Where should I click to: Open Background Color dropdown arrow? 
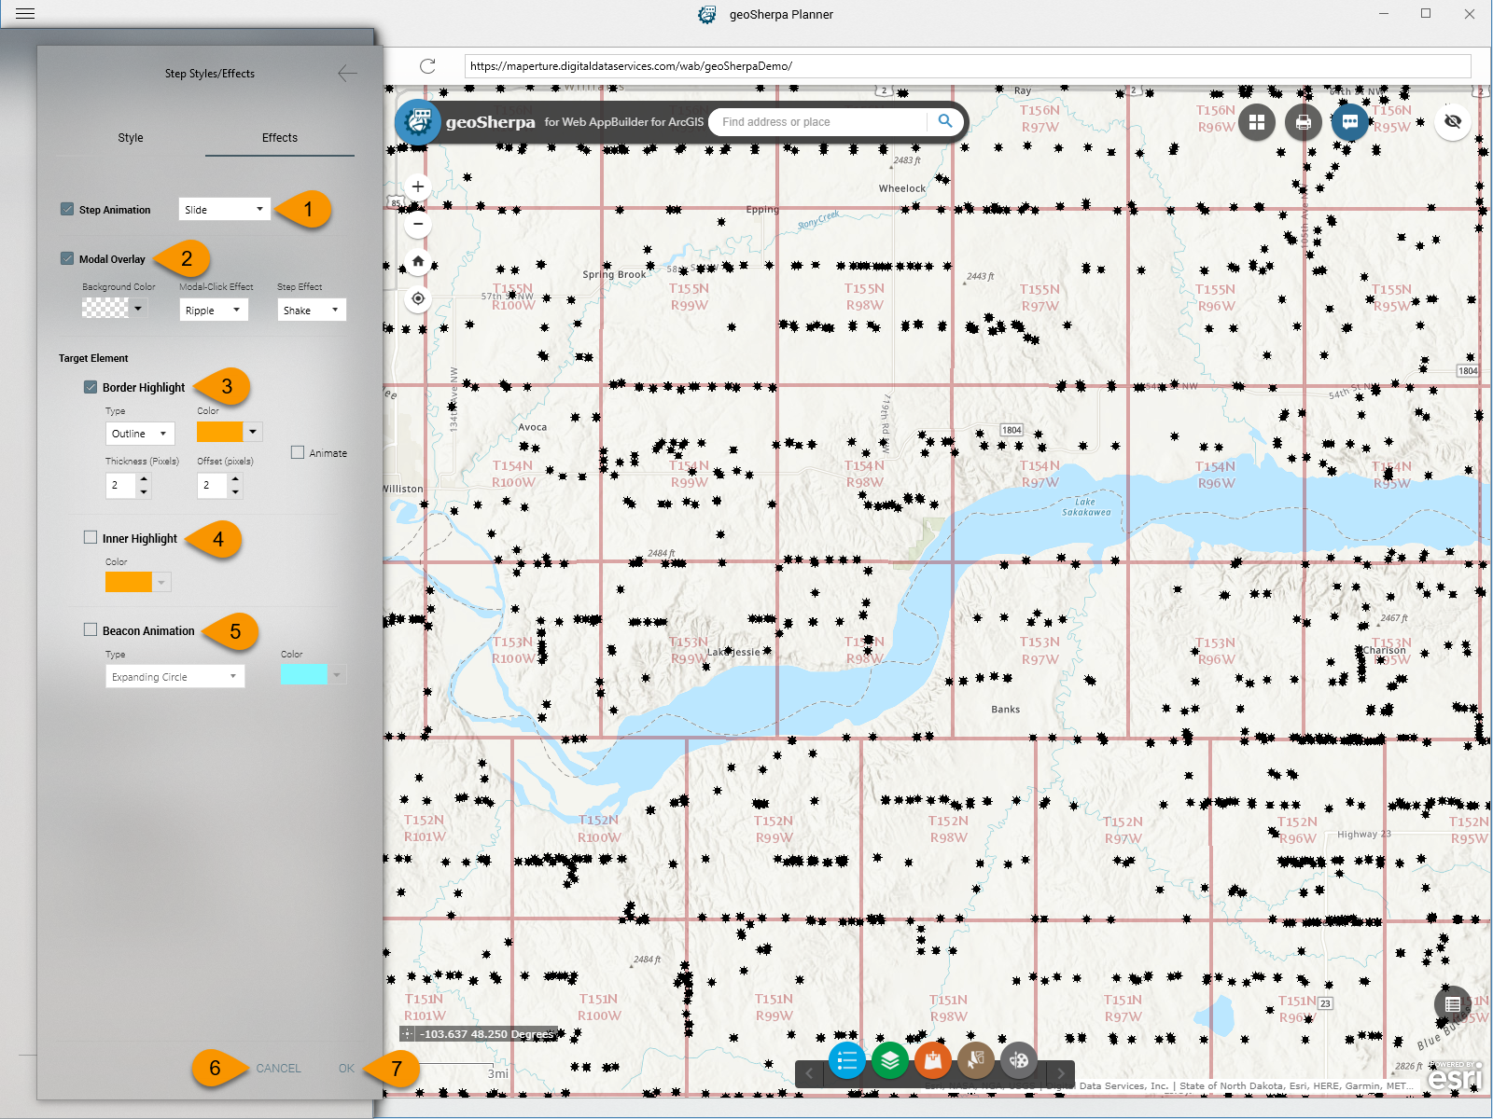pos(138,308)
